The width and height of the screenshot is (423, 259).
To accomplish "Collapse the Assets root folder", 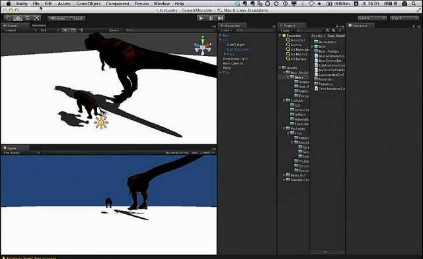I will click(x=280, y=68).
